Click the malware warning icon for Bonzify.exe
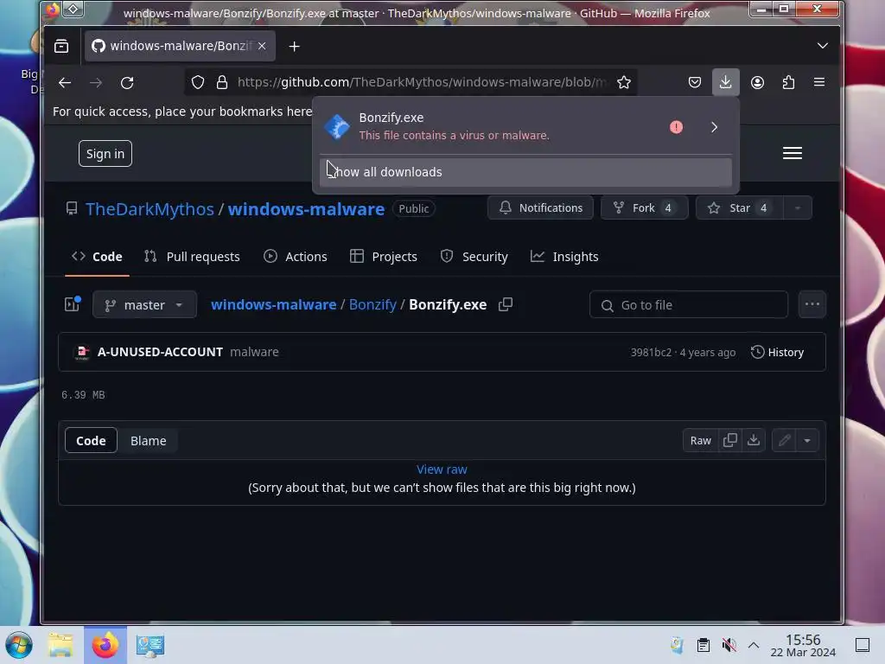Screen dimensions: 885x664 (x=676, y=127)
